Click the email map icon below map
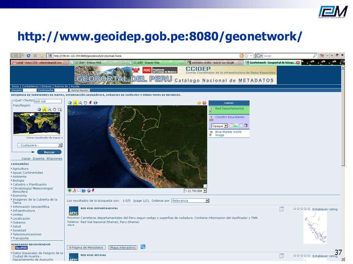Viewport: 353px width, 264px height. pos(79,191)
